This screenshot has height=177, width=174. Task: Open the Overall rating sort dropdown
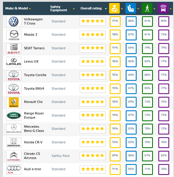(106, 9)
